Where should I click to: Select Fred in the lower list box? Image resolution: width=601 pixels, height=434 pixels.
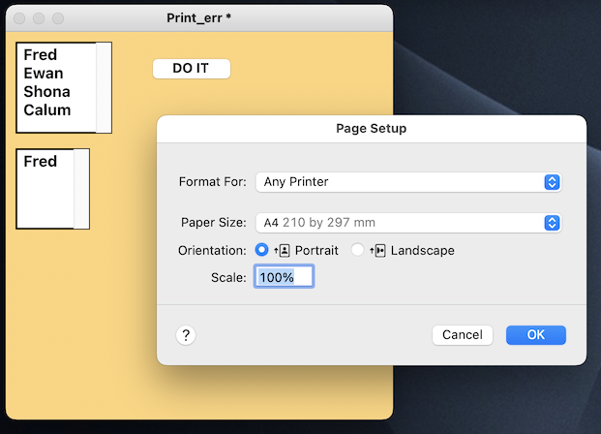[41, 162]
